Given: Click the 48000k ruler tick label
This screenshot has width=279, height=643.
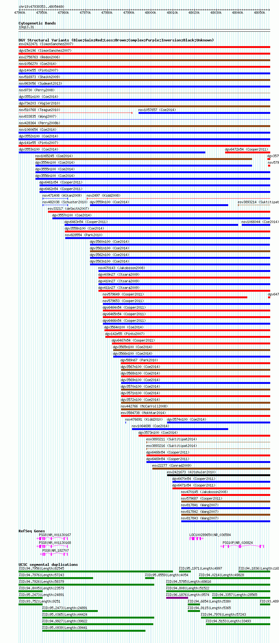Looking at the screenshot, I should tap(150, 13).
